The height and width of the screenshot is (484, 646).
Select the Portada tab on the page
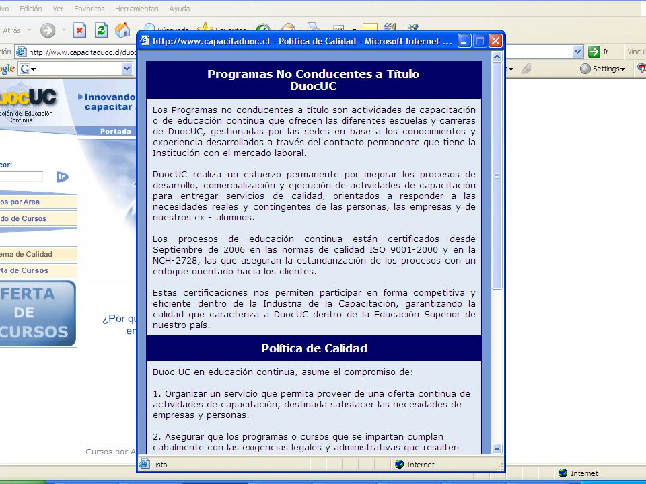115,131
